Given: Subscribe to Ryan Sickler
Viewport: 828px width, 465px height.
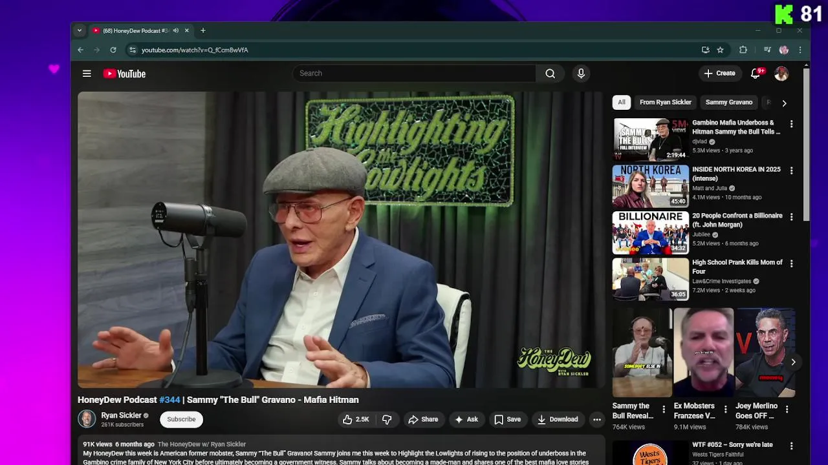Looking at the screenshot, I should tap(181, 419).
